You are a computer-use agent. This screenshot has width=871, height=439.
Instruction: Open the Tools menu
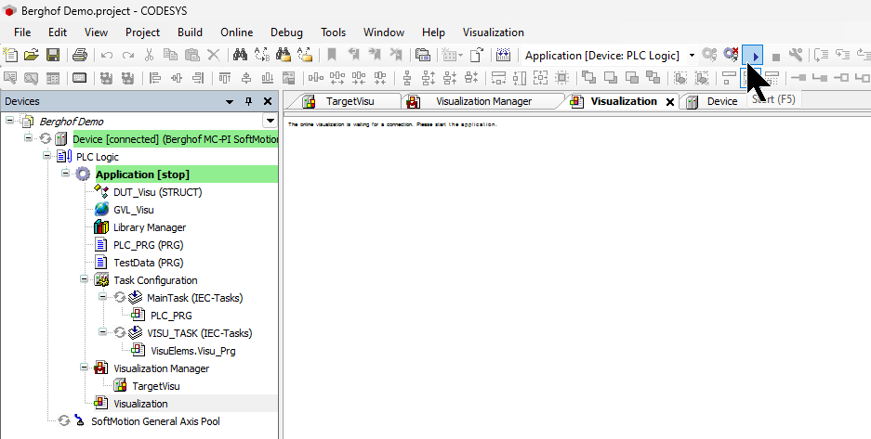pyautogui.click(x=334, y=32)
